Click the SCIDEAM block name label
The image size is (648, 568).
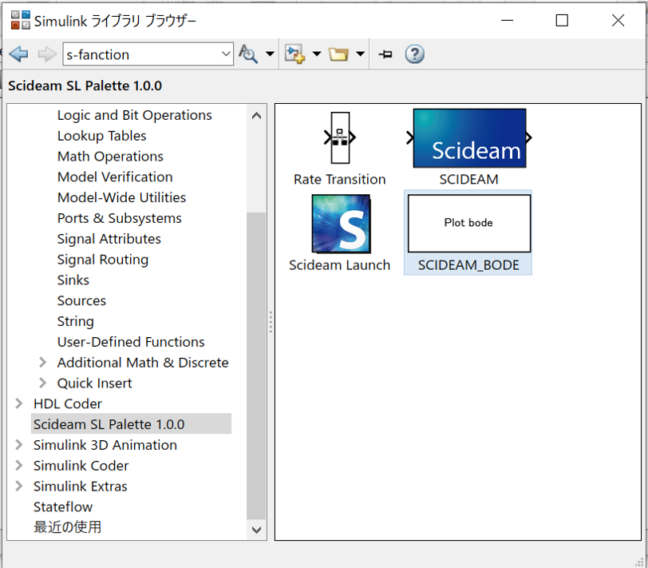[468, 180]
